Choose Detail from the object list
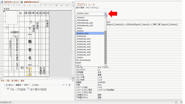The height and width of the screenshot is (104, 185). 90,63
